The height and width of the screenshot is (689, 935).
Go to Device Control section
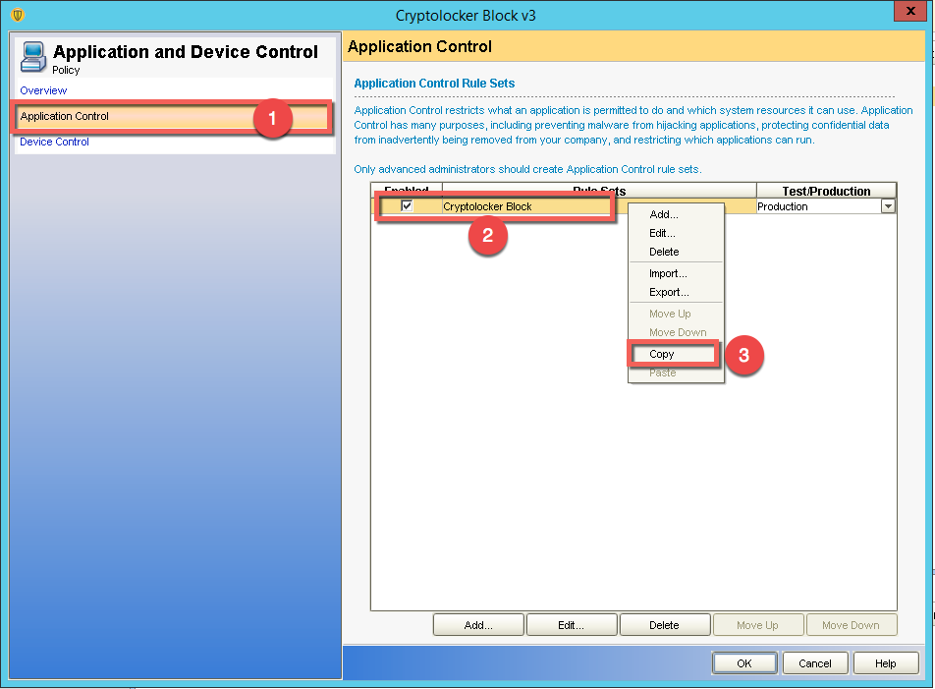coord(54,142)
